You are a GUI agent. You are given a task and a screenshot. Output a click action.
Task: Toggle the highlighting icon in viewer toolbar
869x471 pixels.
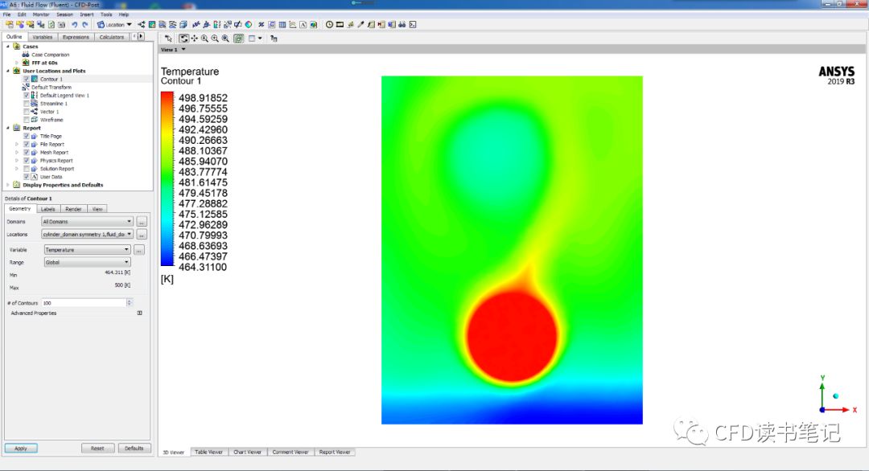tap(238, 39)
